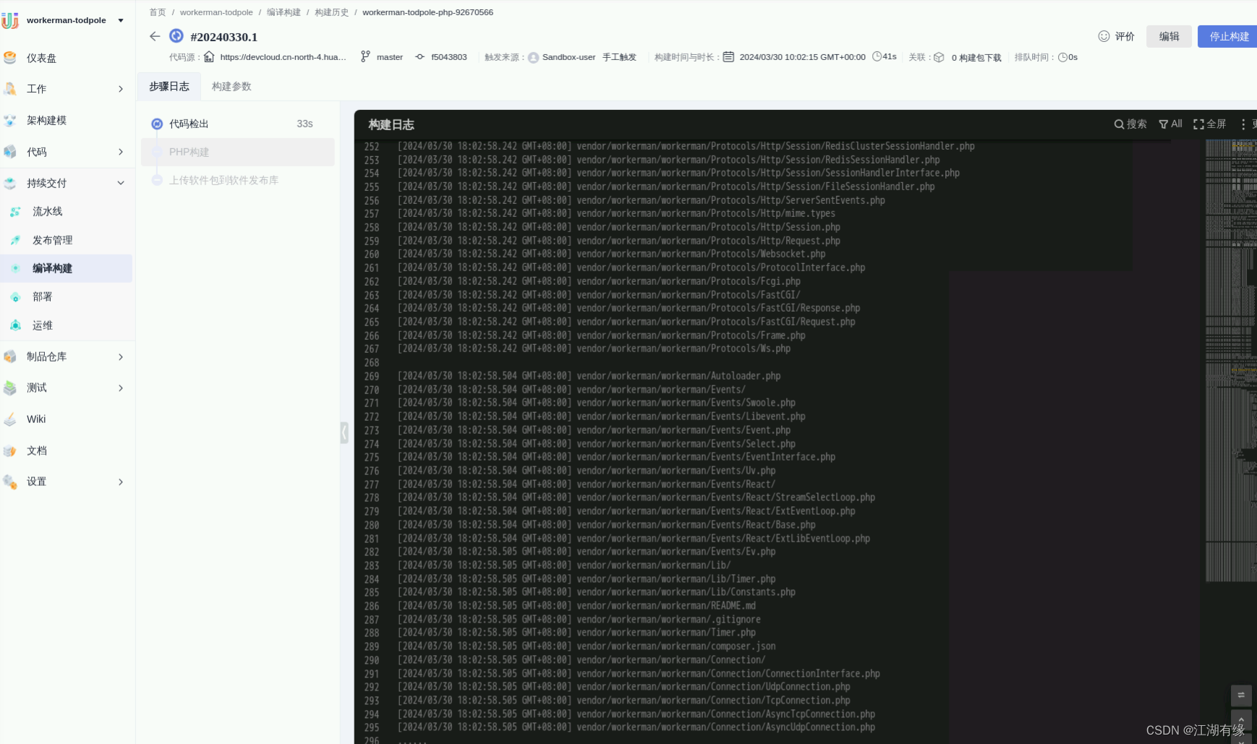Click the Wiki sidebar icon
The width and height of the screenshot is (1257, 744).
[x=10, y=419]
